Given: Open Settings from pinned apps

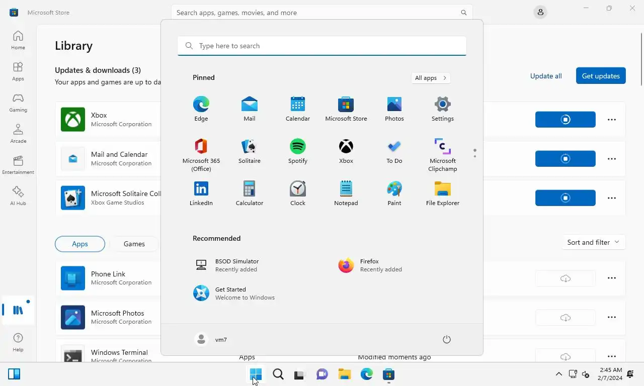Looking at the screenshot, I should point(443,109).
